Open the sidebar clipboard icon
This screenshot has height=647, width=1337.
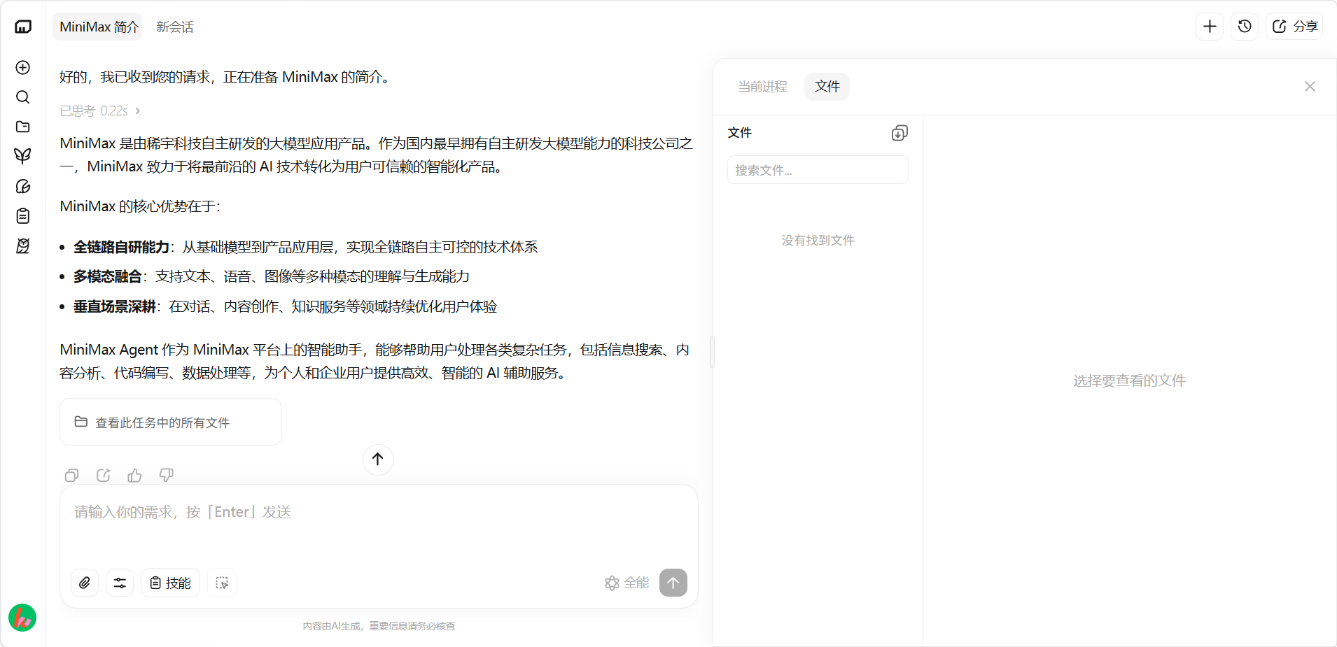pos(23,215)
